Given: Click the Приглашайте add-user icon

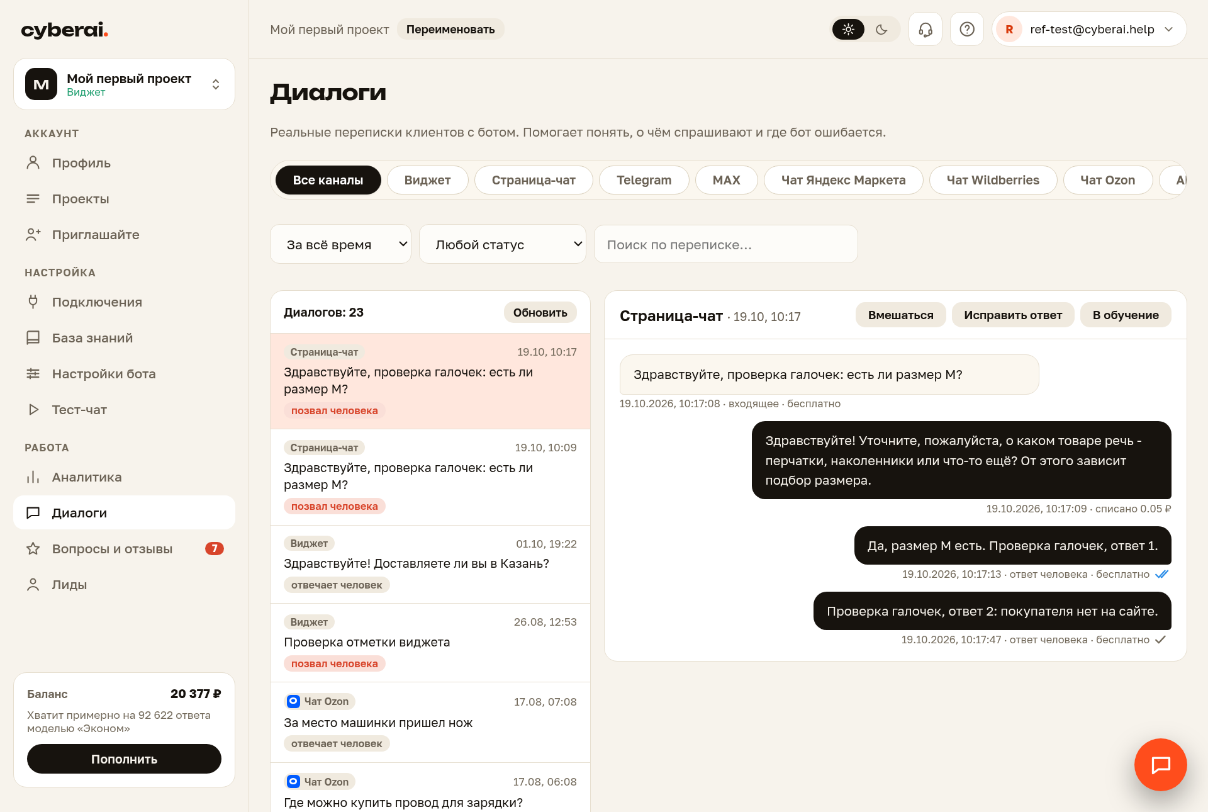Looking at the screenshot, I should click(33, 235).
